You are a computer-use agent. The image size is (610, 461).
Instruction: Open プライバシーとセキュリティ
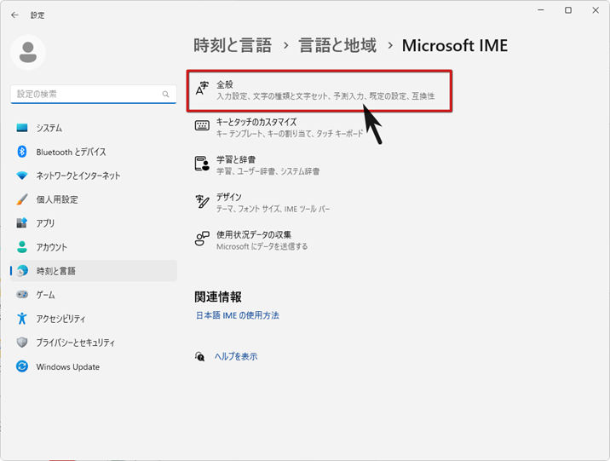point(94,343)
